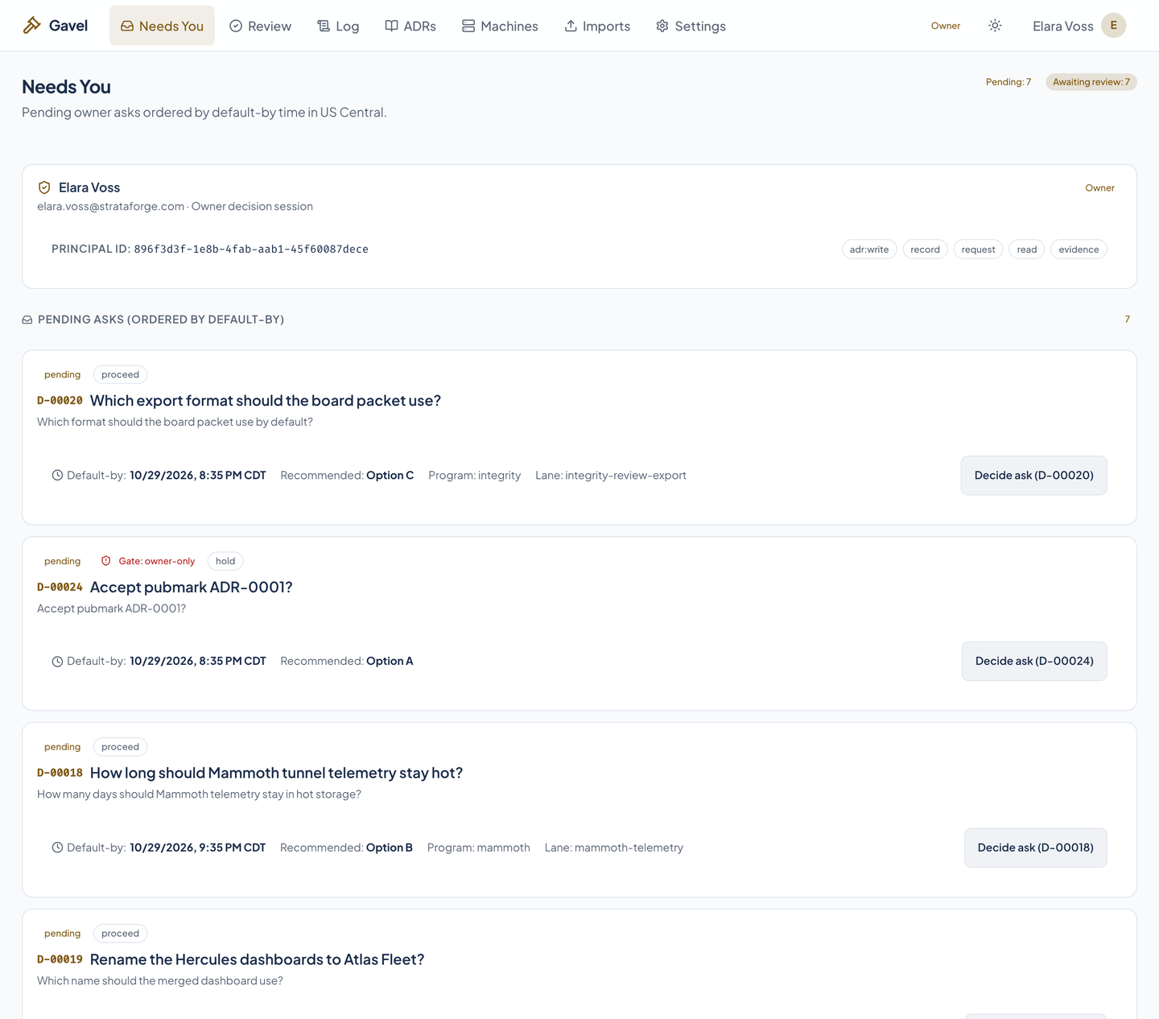Click the proceed tag on the D-00020 card
The image size is (1159, 1019).
(120, 374)
